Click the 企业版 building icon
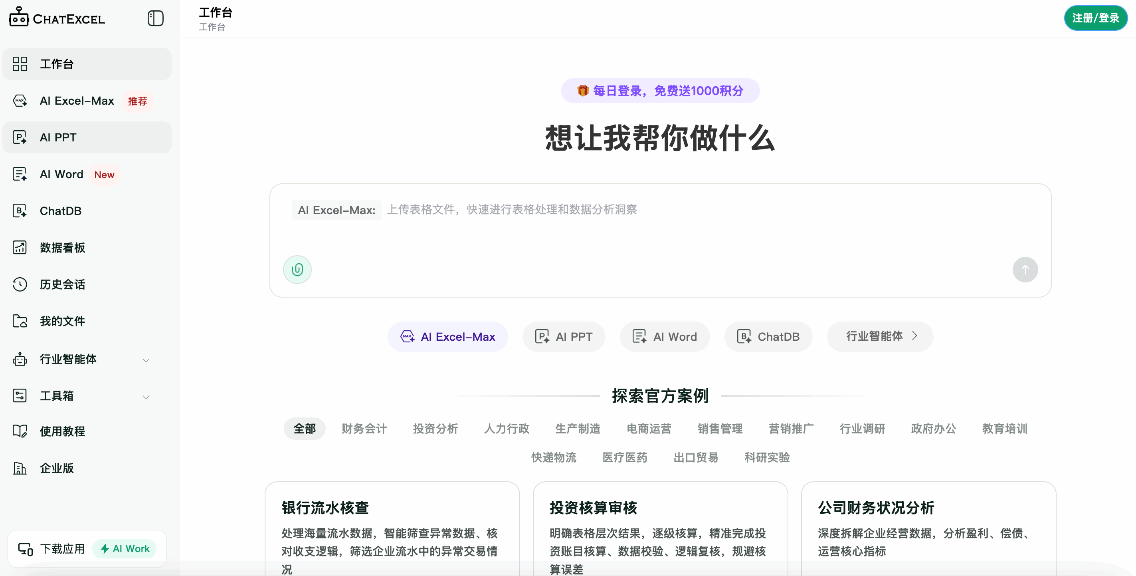Screen dimensions: 1136x576 [20, 468]
